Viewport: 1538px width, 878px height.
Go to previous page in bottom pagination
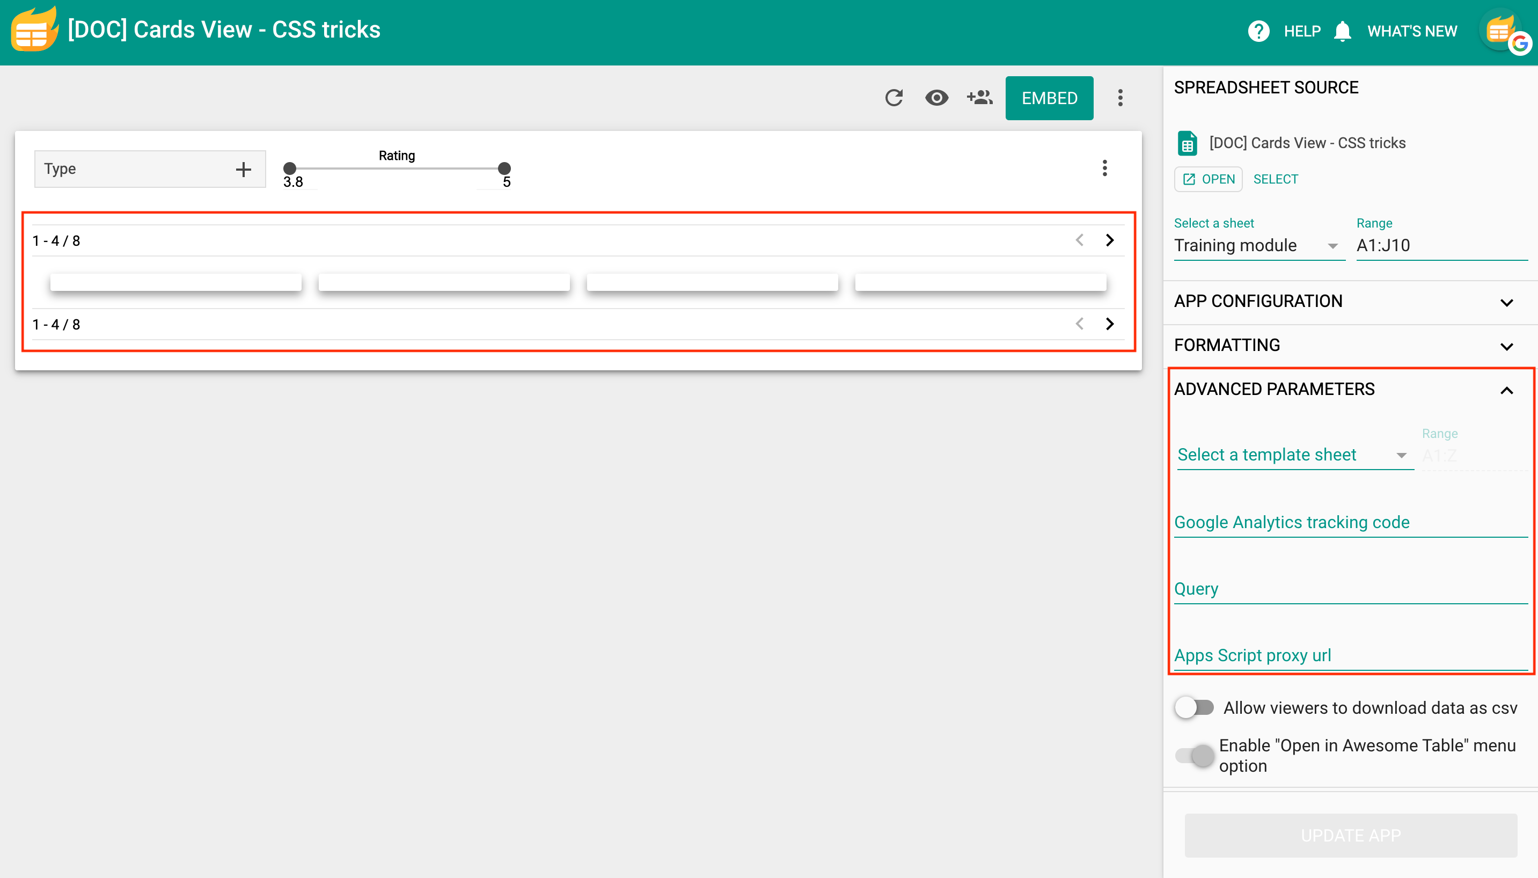click(1079, 324)
